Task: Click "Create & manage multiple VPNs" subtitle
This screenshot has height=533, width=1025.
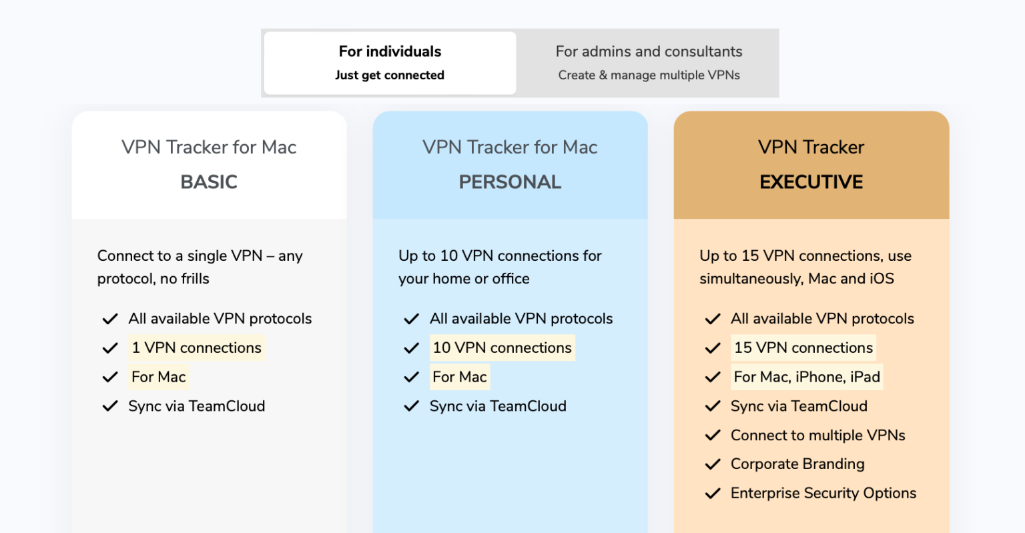Action: [x=648, y=75]
